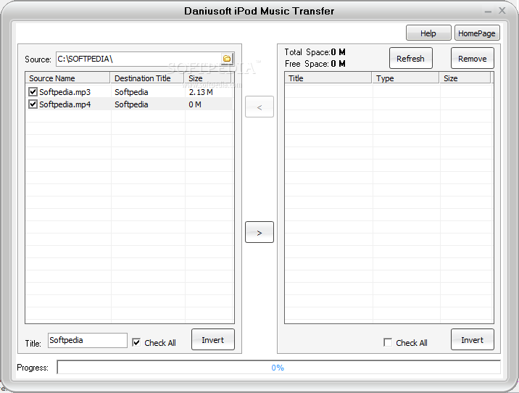Click the Source path field
Viewport: 519px width, 393px height.
click(x=138, y=59)
